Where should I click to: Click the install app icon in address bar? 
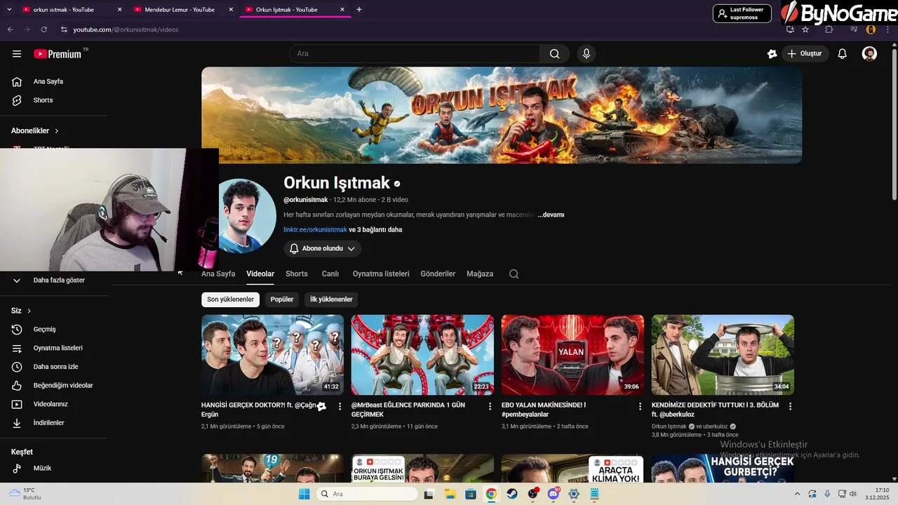click(790, 29)
